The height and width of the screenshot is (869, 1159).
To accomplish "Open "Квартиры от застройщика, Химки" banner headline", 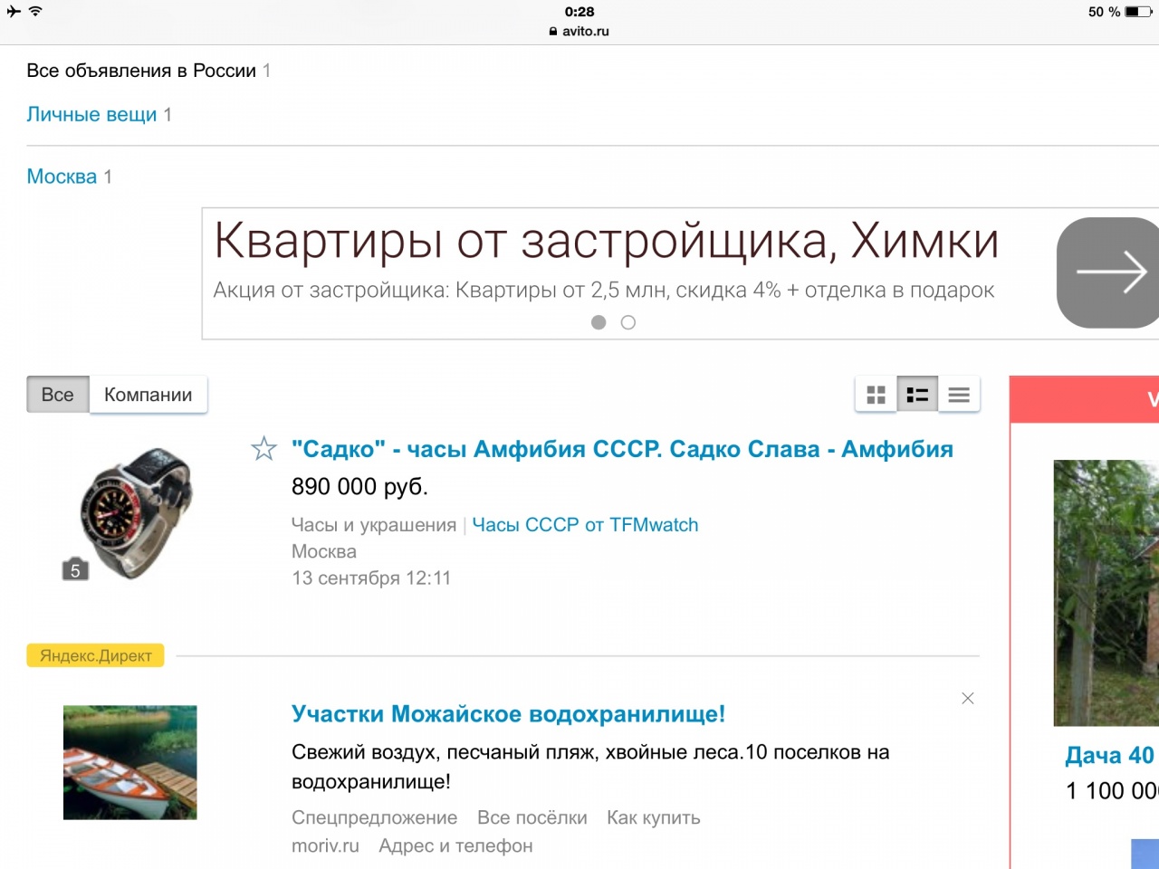I will tap(606, 241).
